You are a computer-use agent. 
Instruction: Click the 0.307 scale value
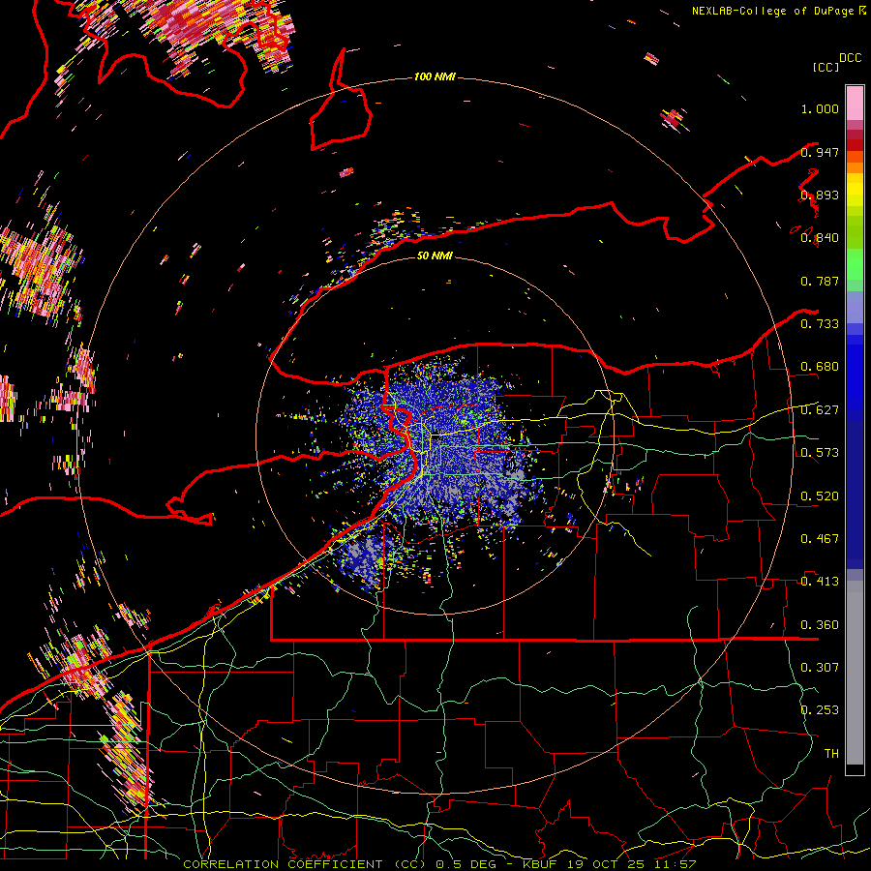tap(820, 668)
